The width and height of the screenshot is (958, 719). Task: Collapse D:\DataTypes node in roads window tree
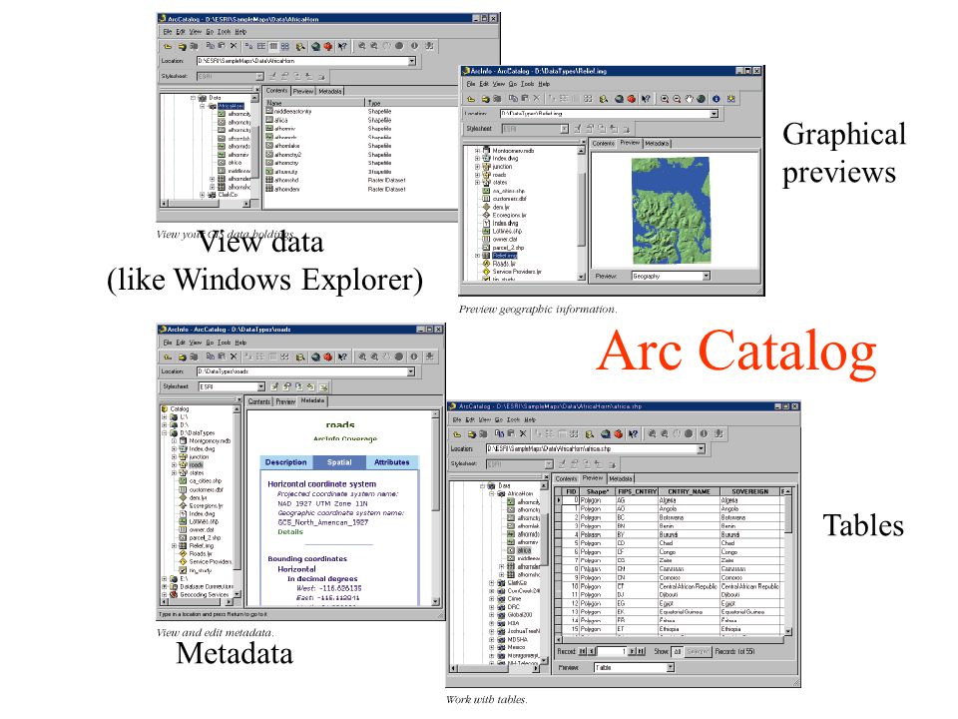[165, 432]
